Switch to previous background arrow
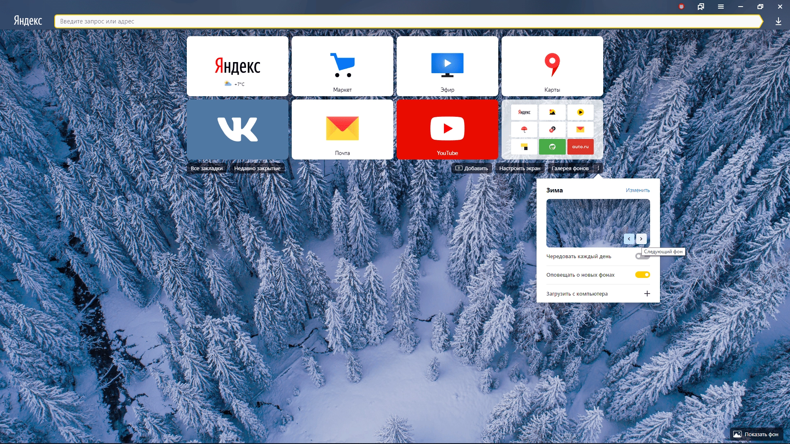 coord(629,239)
